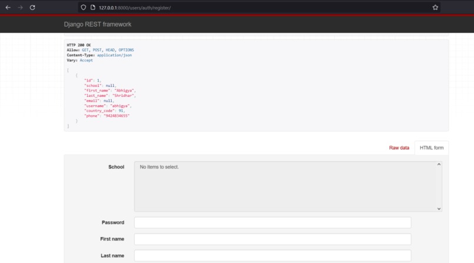This screenshot has height=263, width=474.
Task: Click the "HTTP 200 OK" status text
Action: point(79,45)
